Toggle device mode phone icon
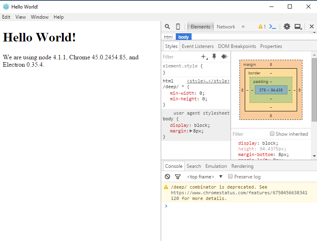This screenshot has width=317, height=241. pyautogui.click(x=178, y=26)
